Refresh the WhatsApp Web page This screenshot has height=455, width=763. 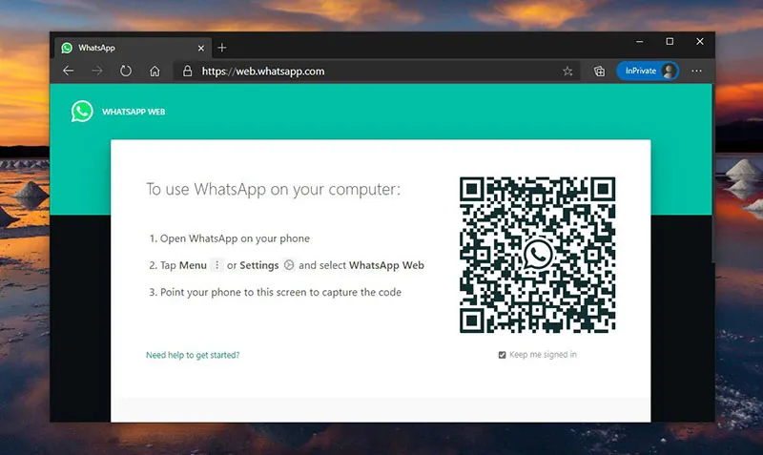click(x=126, y=71)
